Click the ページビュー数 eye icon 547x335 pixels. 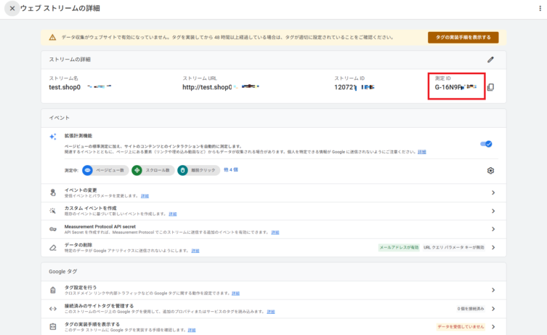click(x=87, y=170)
